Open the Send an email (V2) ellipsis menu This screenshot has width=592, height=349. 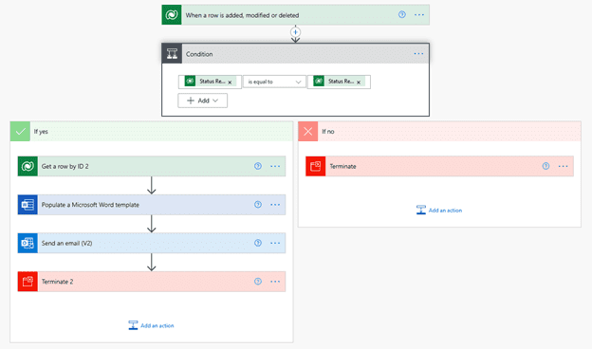pyautogui.click(x=275, y=243)
